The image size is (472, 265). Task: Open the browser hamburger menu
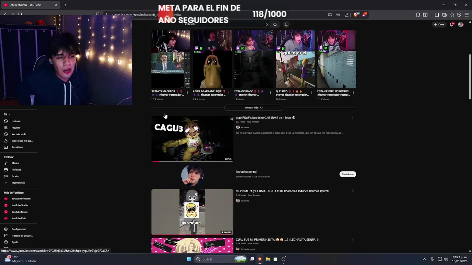[466, 15]
